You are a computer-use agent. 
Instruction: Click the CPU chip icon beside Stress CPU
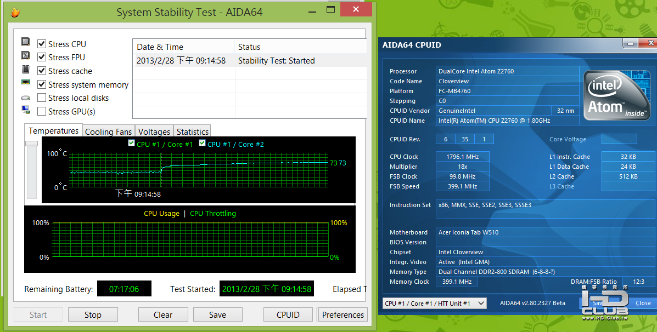[x=26, y=42]
